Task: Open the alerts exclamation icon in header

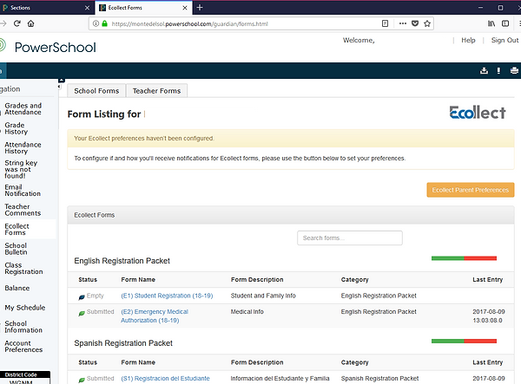Action: tap(498, 70)
